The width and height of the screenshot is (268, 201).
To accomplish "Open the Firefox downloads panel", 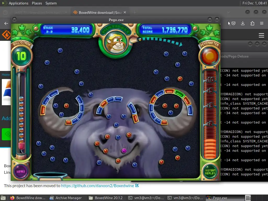I will tap(243, 23).
